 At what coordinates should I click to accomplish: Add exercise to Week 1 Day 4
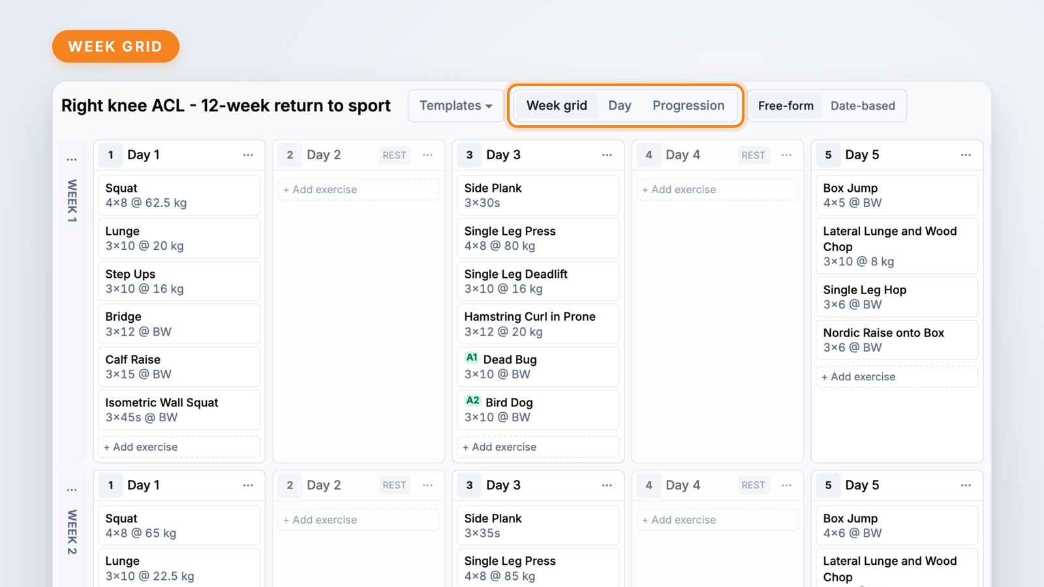point(718,190)
